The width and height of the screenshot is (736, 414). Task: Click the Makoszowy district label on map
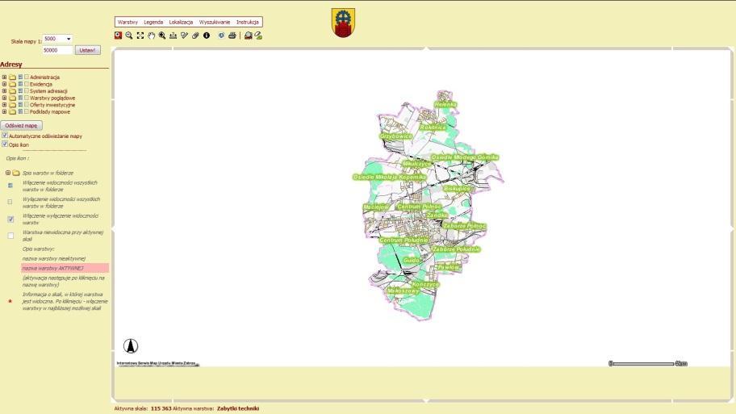pyautogui.click(x=403, y=291)
